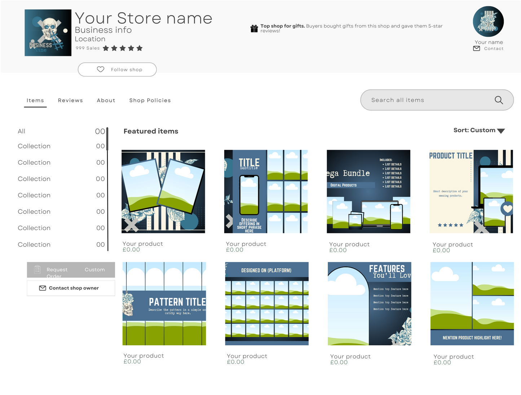Click the store logo skull image

[x=48, y=33]
